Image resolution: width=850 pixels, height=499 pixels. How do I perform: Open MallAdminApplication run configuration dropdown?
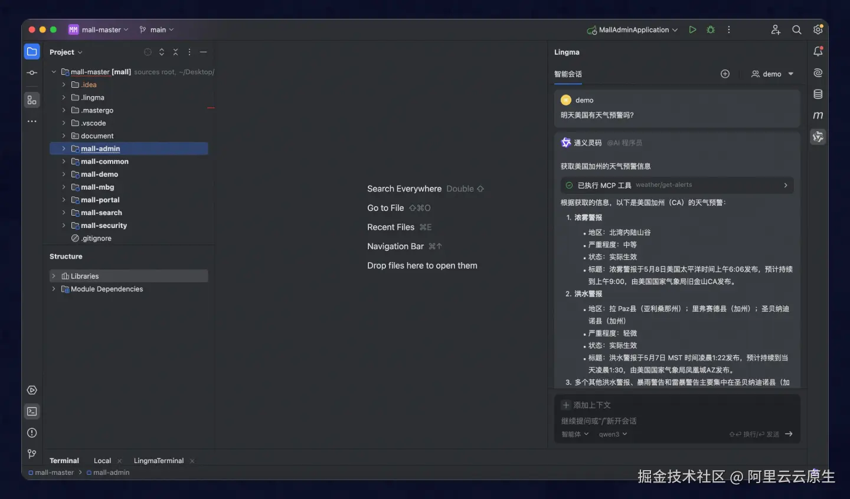(x=632, y=29)
